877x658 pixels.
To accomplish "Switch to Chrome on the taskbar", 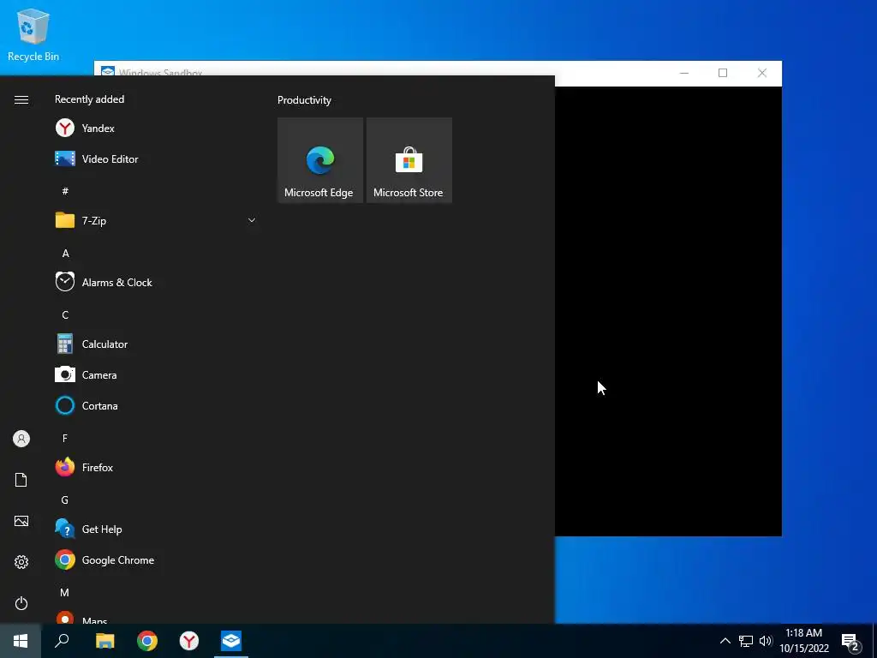I will pyautogui.click(x=147, y=641).
